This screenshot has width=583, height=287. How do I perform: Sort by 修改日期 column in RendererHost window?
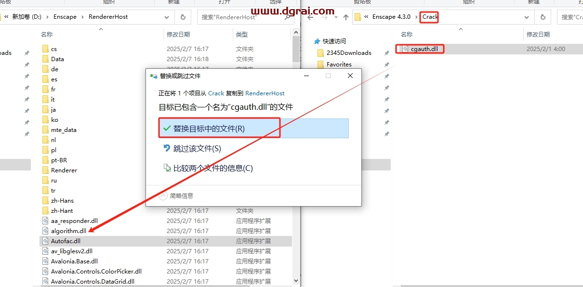coord(178,35)
